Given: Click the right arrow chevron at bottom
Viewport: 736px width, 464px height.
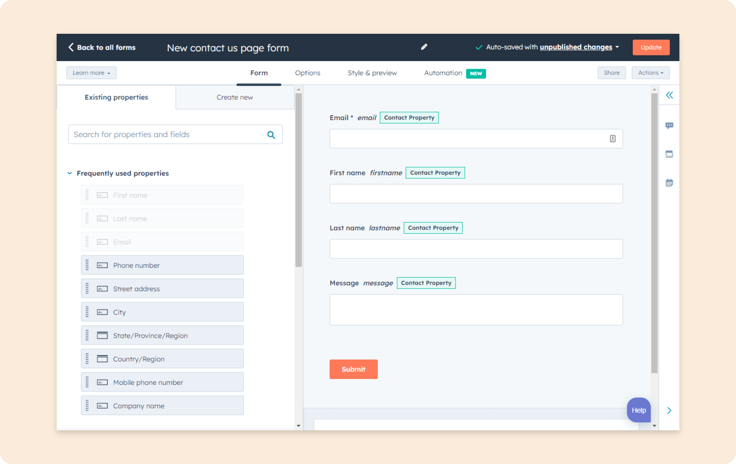Looking at the screenshot, I should tap(669, 410).
